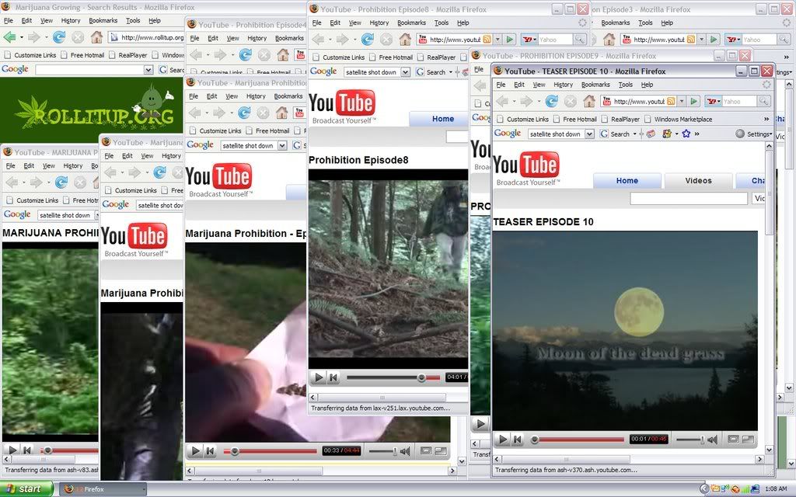This screenshot has width=796, height=497.
Task: Open Google search dropdown in Prohibition Episode8 window
Action: [x=405, y=72]
